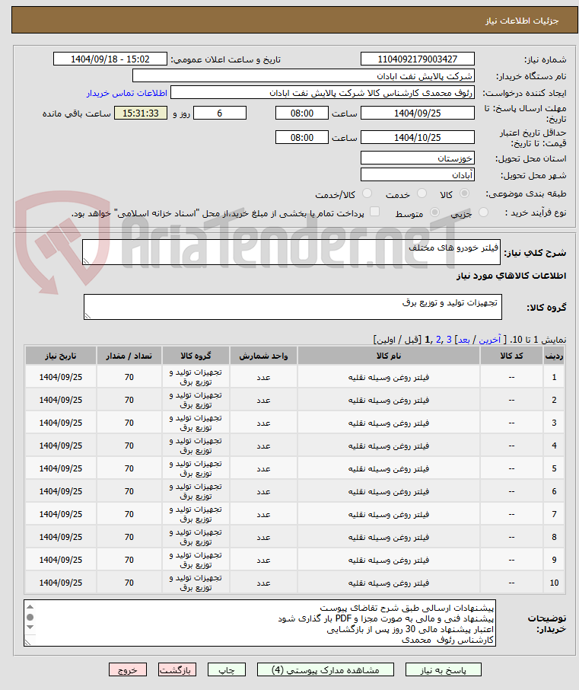Click the نام دستگاه خریدار field

click(304, 75)
